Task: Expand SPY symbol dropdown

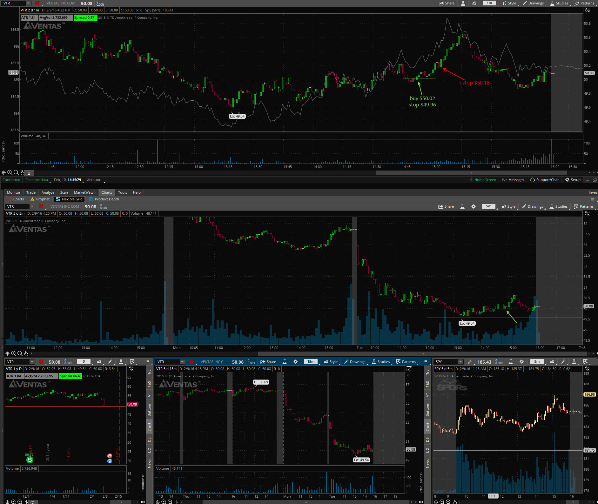Action: 460,362
